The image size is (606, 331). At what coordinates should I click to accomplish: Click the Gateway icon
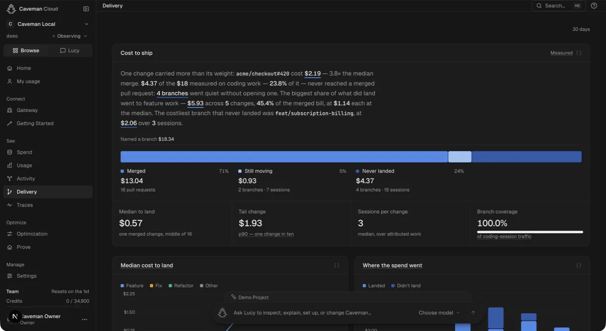tap(9, 110)
